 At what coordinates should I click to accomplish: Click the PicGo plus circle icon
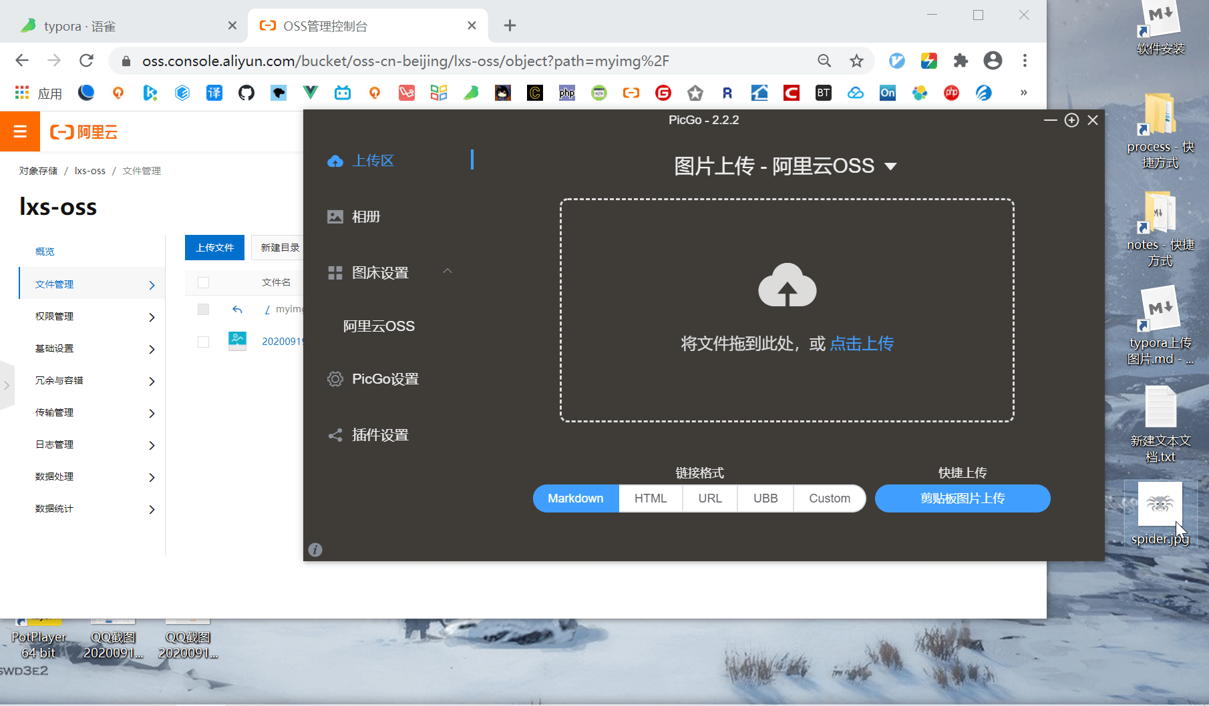[1071, 120]
